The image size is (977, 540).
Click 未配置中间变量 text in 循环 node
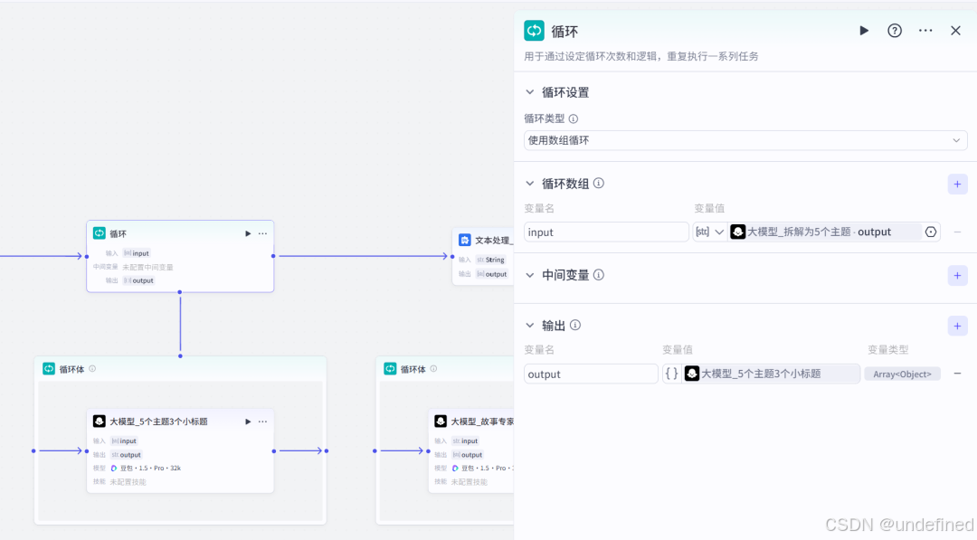point(147,267)
